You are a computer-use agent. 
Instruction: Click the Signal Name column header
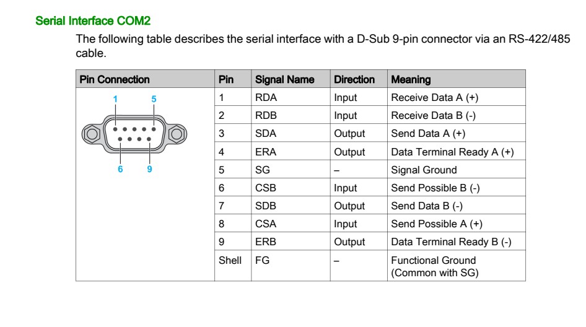point(284,79)
